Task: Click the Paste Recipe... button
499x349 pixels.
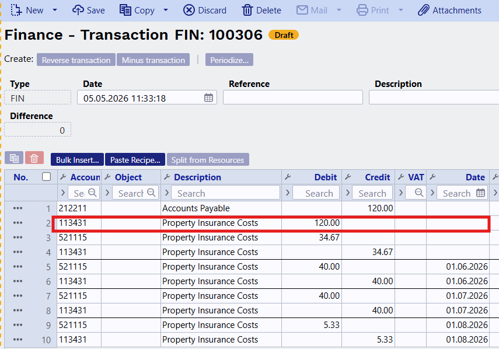Action: 135,160
